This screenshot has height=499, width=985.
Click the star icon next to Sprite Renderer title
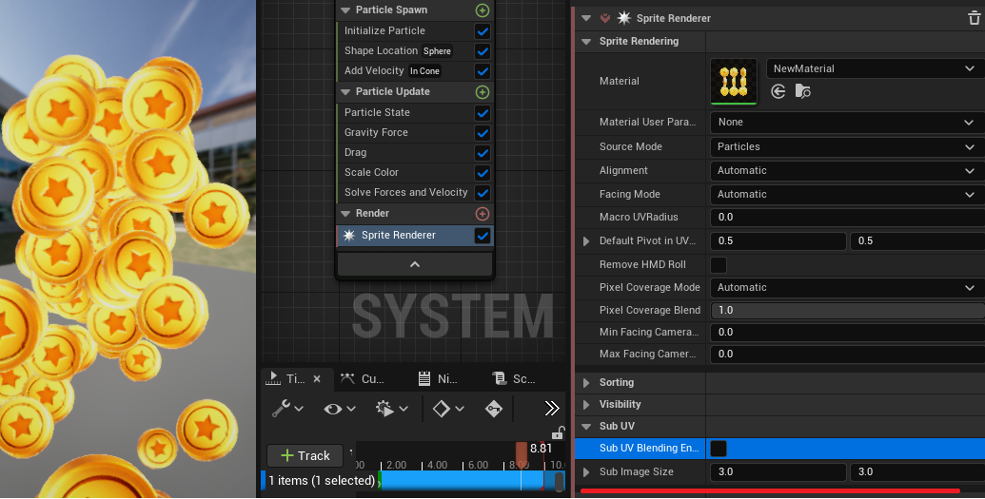point(623,18)
